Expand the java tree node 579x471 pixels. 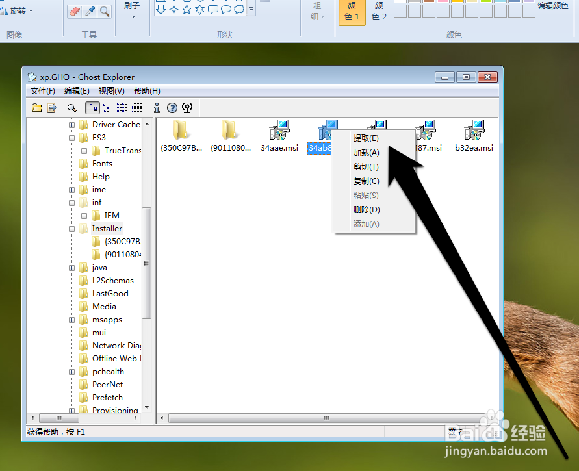click(x=71, y=268)
